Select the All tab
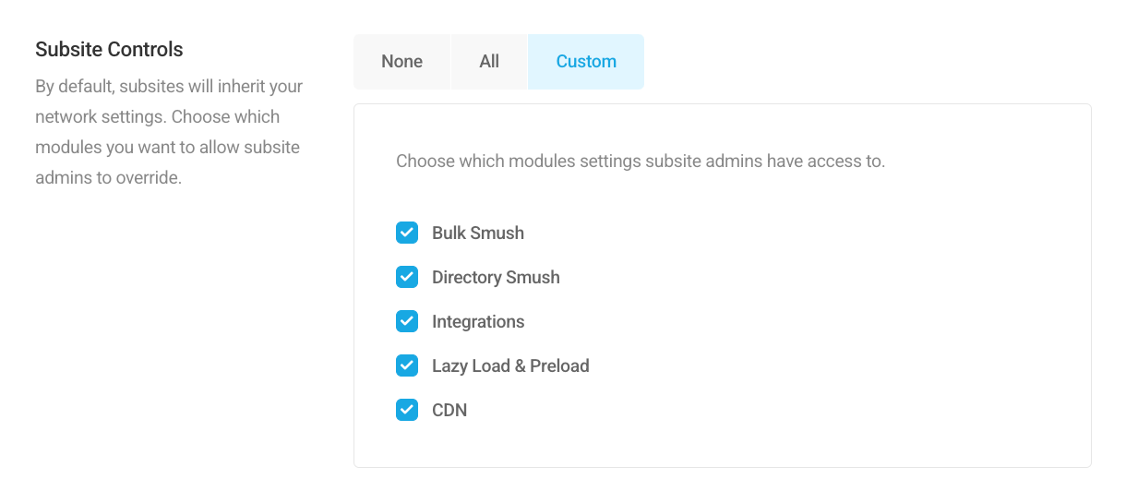1126x491 pixels. point(489,62)
